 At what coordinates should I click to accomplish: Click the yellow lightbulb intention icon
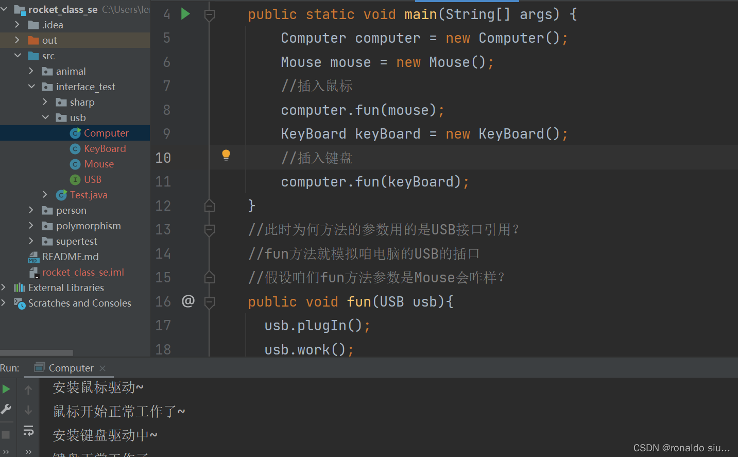click(x=226, y=155)
